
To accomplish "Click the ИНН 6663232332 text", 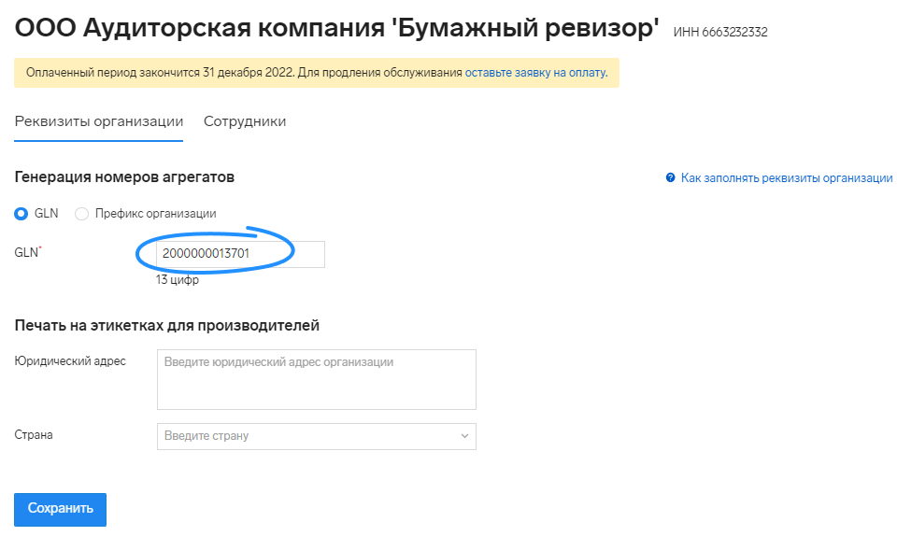I will pos(720,32).
